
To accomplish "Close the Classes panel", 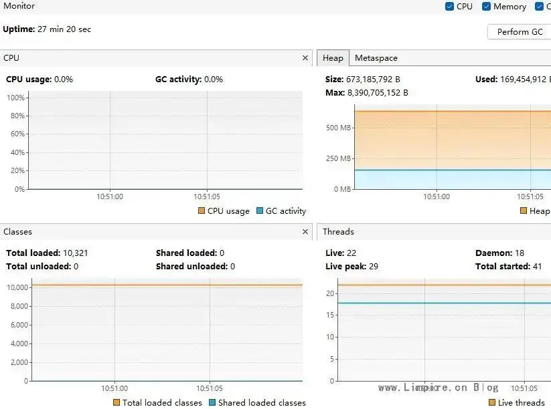I will pos(305,231).
